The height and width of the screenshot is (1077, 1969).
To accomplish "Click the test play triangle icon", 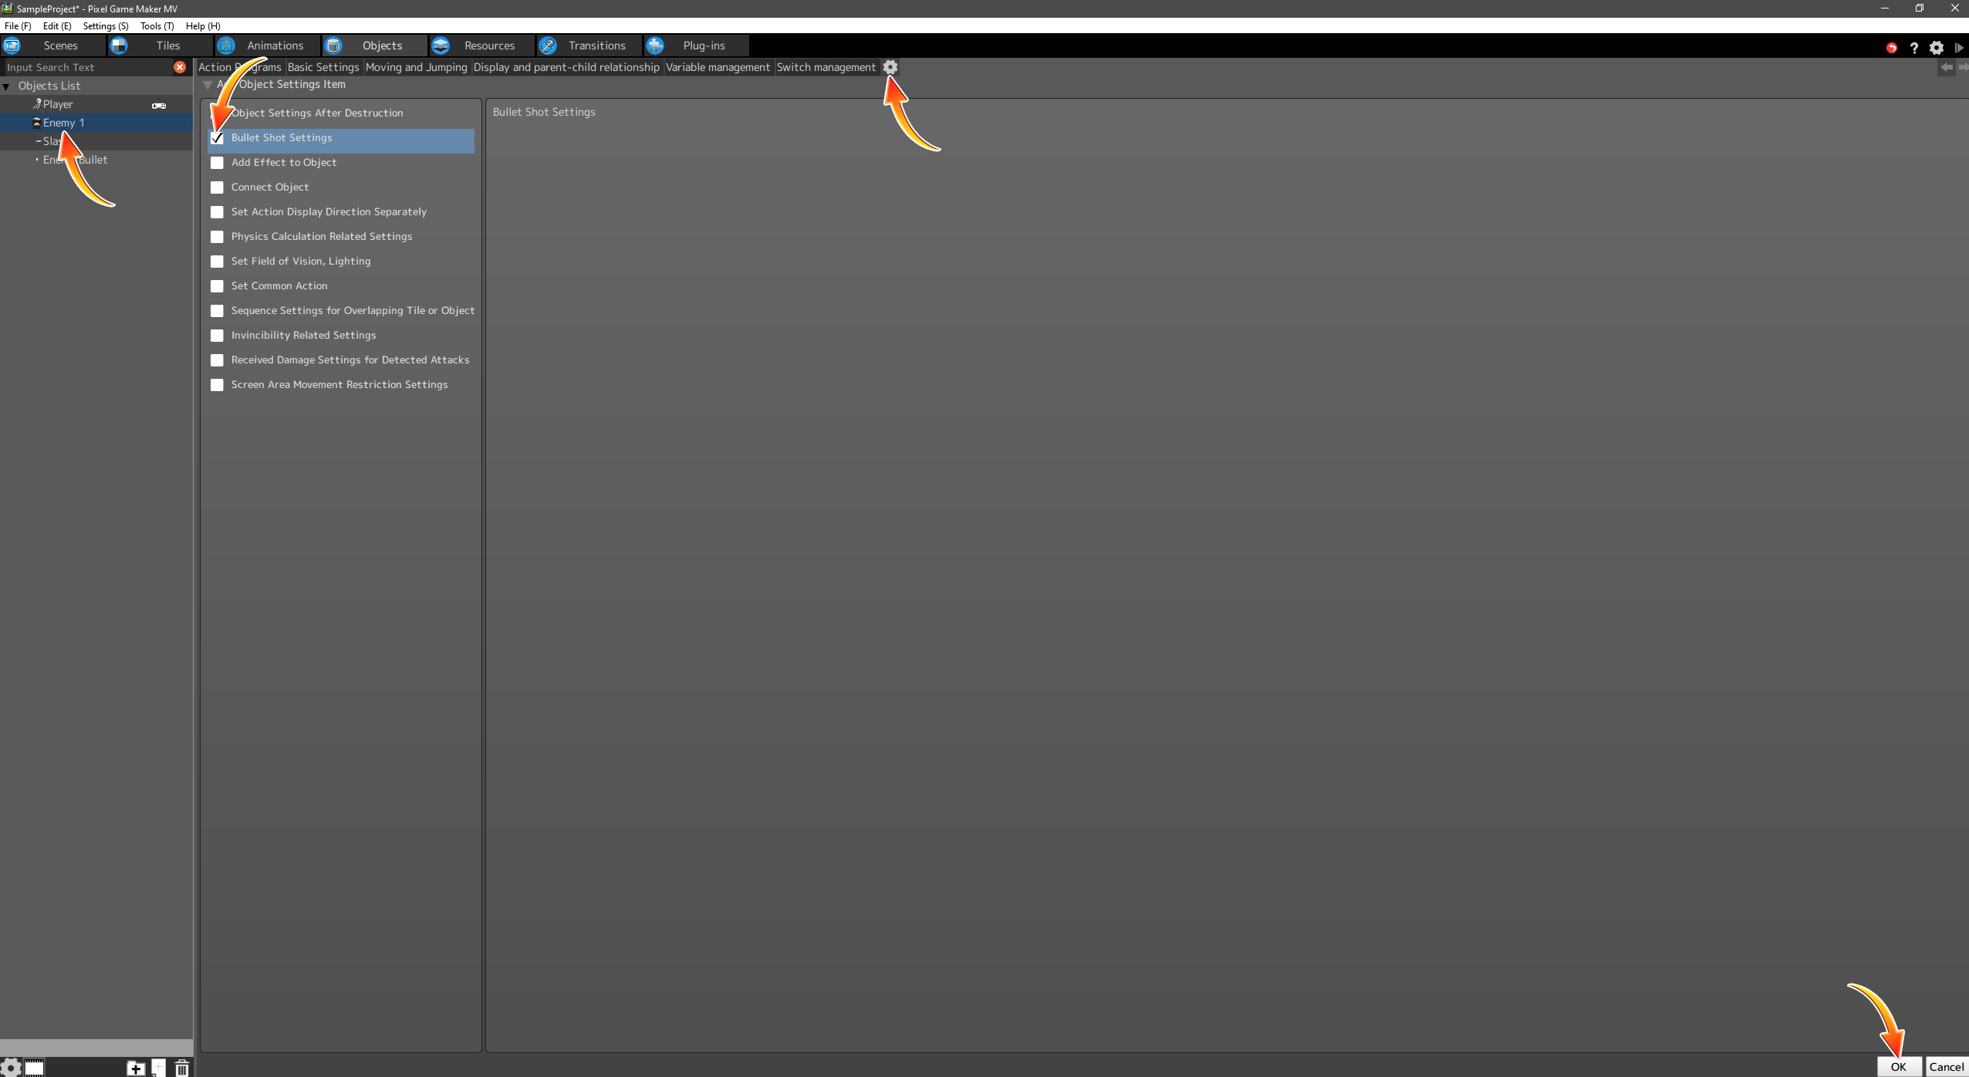I will coord(1958,48).
